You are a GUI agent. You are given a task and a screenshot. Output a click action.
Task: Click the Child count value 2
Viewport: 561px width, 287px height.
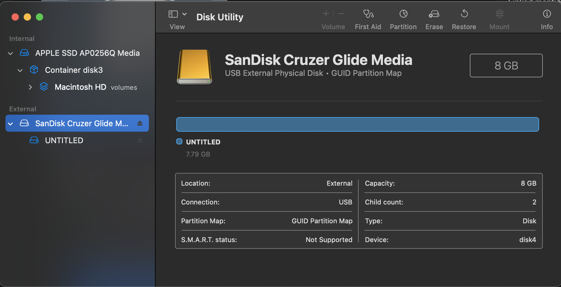click(x=534, y=202)
